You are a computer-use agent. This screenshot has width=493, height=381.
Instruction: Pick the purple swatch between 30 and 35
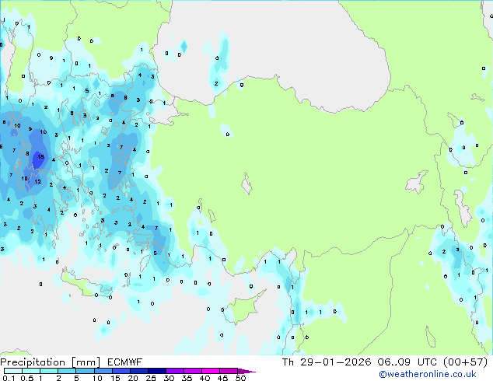(175, 371)
